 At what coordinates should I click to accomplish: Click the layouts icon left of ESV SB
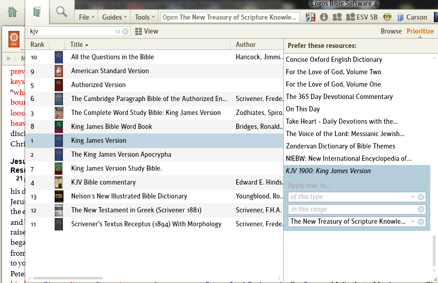point(337,18)
